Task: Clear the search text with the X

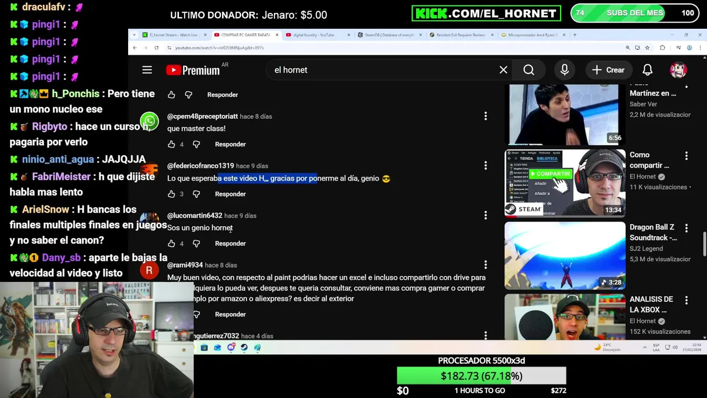Action: [503, 70]
